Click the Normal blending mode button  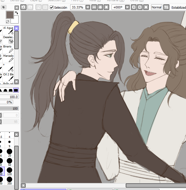point(157,7)
